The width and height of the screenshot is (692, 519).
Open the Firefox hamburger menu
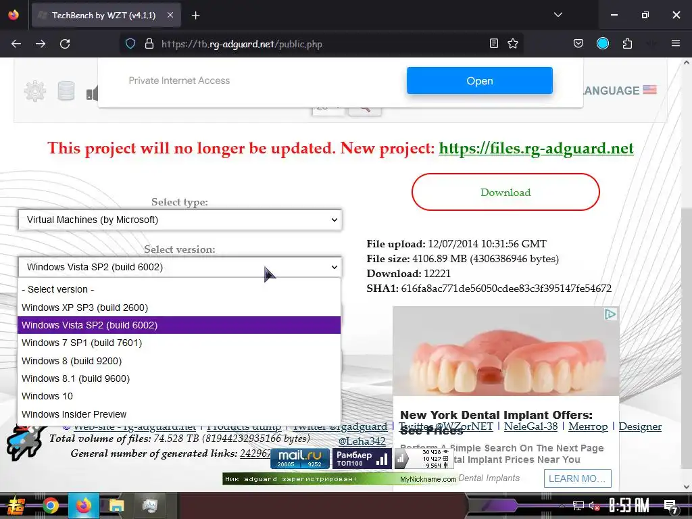click(675, 43)
